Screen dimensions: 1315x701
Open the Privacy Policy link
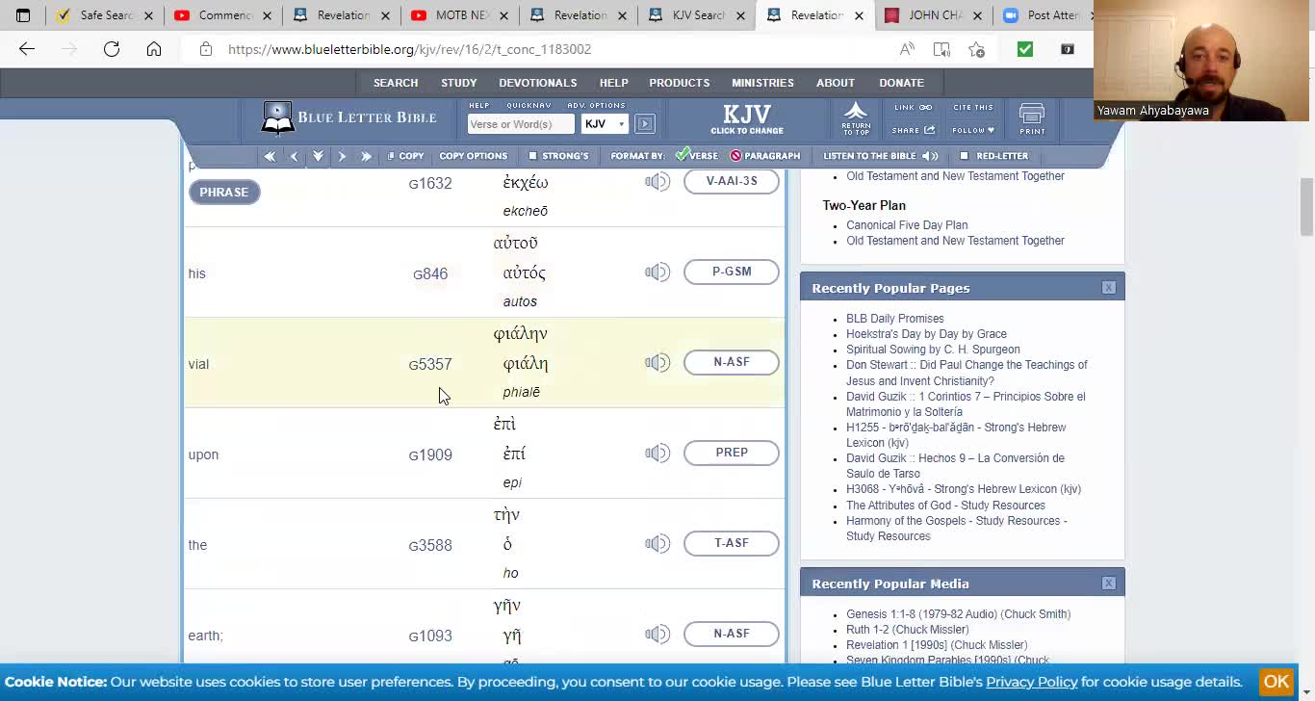click(x=1031, y=682)
